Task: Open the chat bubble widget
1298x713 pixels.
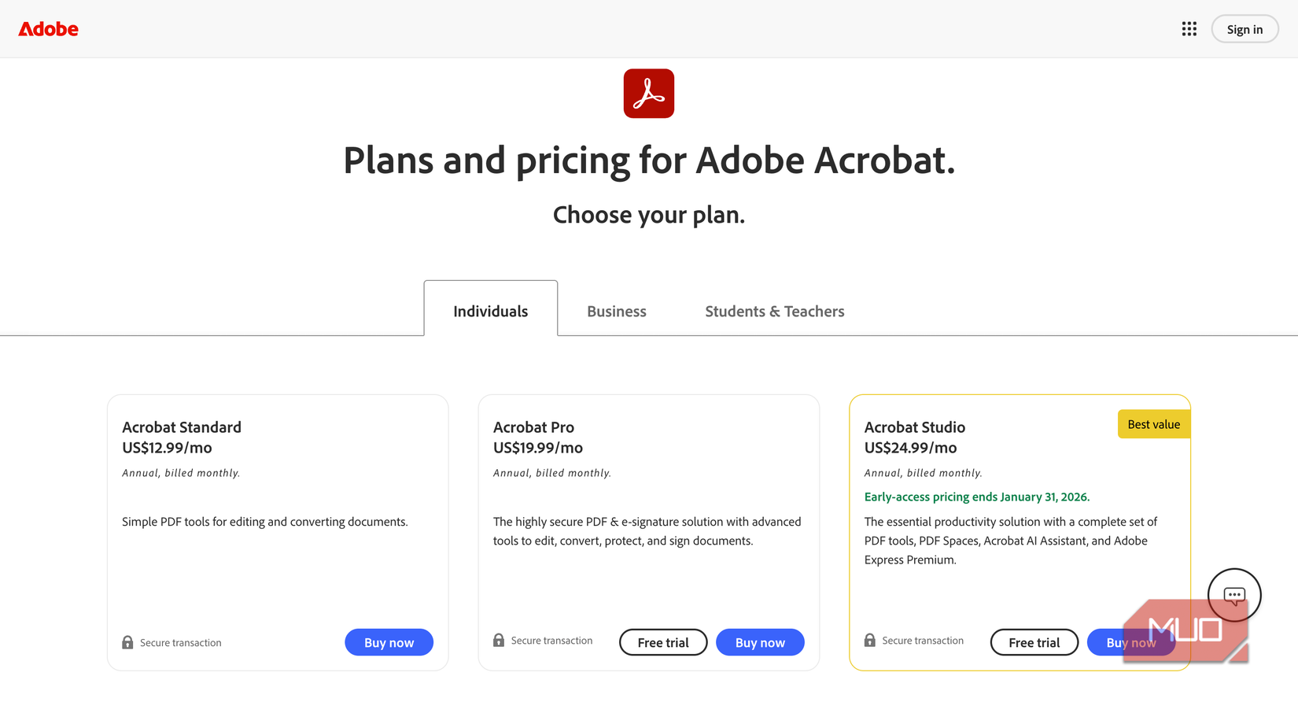Action: click(x=1234, y=595)
